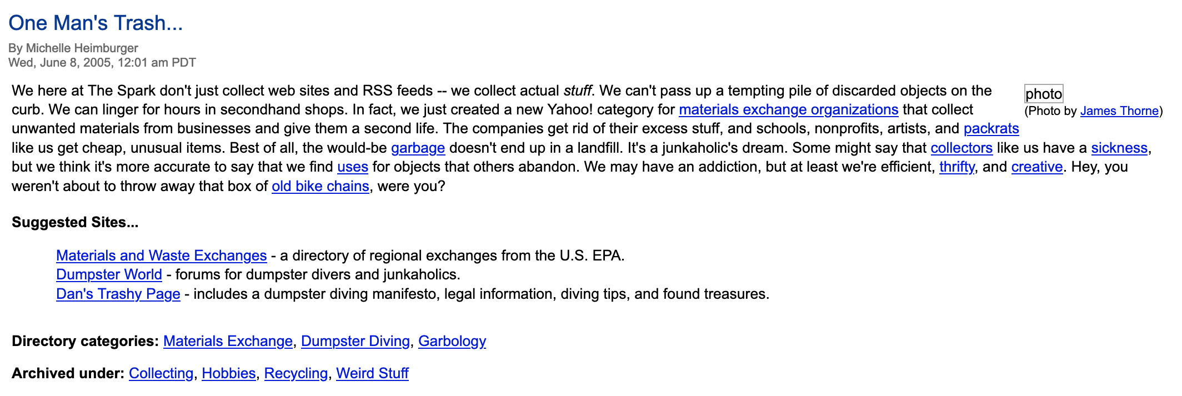
Task: Click the creative link
Action: point(1036,167)
